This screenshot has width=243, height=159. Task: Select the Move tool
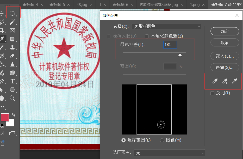(2, 14)
